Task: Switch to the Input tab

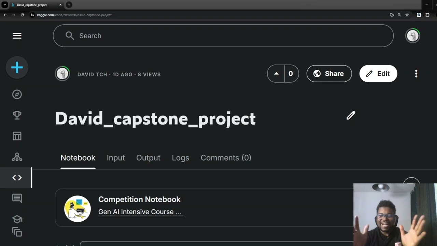Action: pyautogui.click(x=116, y=158)
